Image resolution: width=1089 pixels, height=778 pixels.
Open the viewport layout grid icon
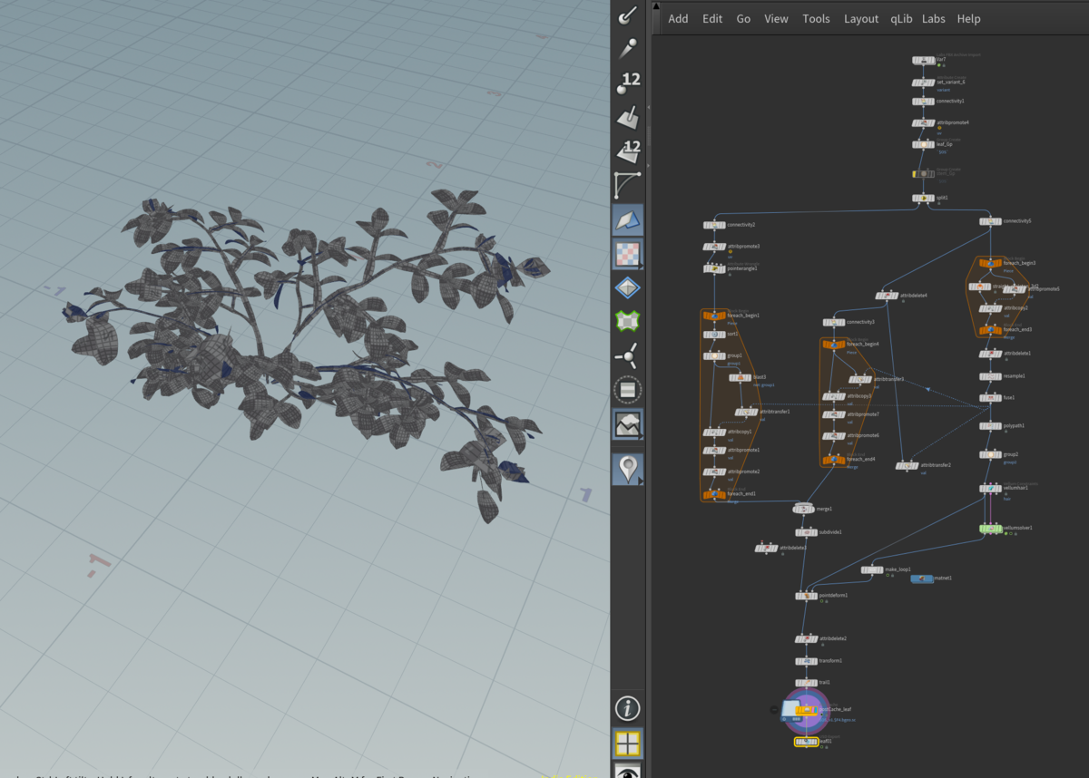point(627,744)
